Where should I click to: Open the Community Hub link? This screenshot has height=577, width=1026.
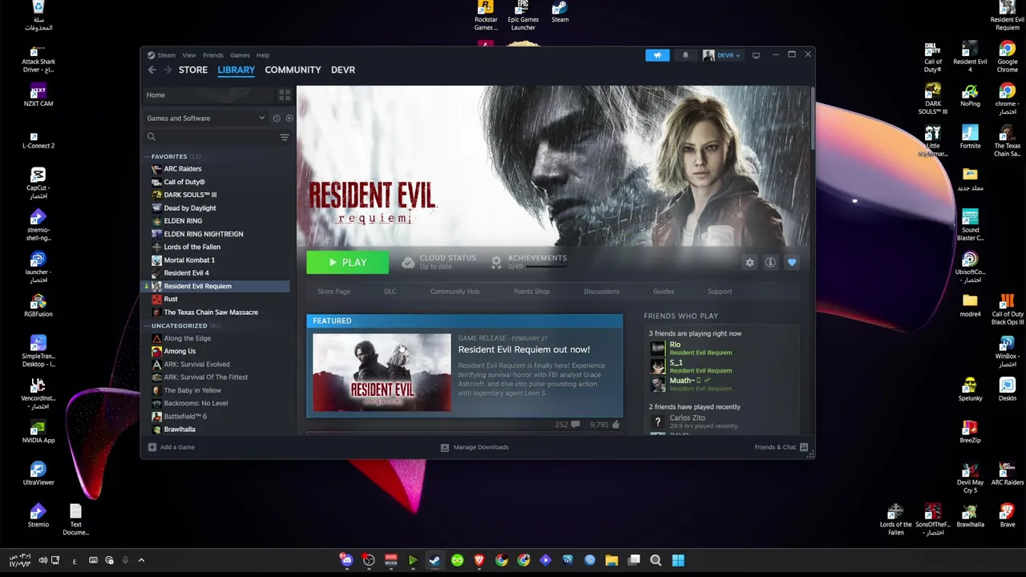[x=454, y=292]
